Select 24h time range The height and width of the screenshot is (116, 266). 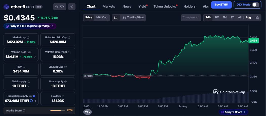[208, 18]
